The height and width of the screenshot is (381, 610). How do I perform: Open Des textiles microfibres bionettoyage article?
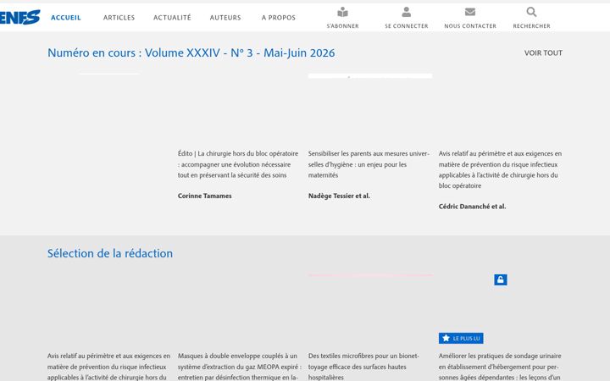pos(363,367)
